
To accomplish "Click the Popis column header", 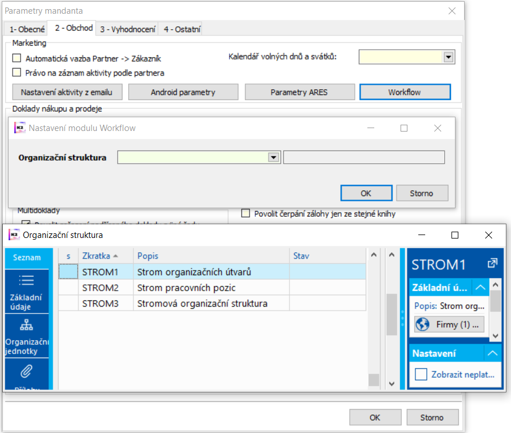I will pos(211,256).
